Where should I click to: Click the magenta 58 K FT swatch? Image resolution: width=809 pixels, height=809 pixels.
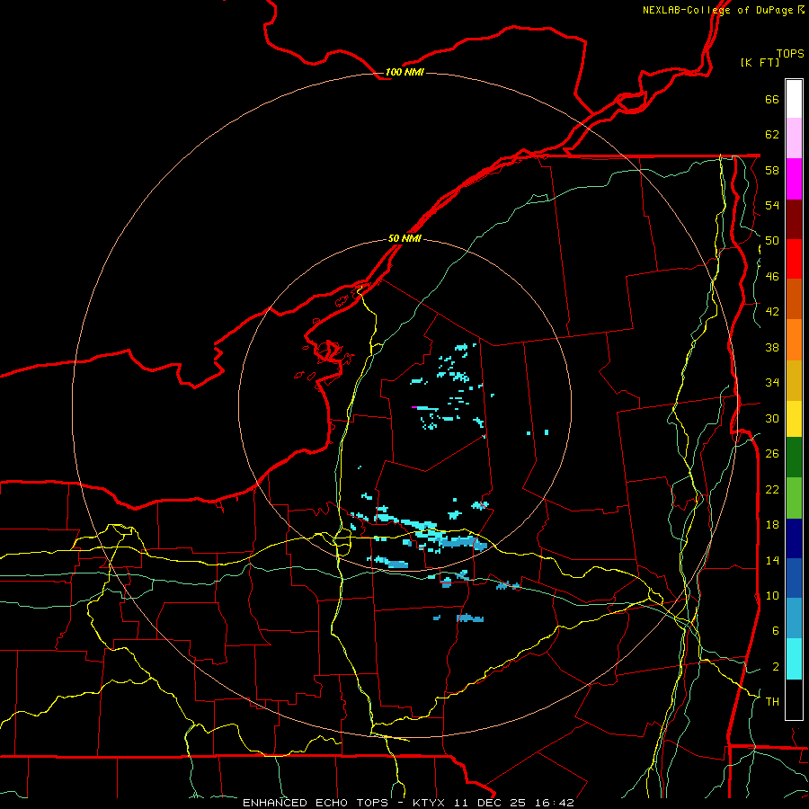pos(794,179)
